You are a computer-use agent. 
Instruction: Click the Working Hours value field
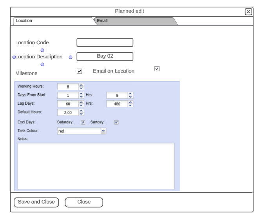[68, 87]
